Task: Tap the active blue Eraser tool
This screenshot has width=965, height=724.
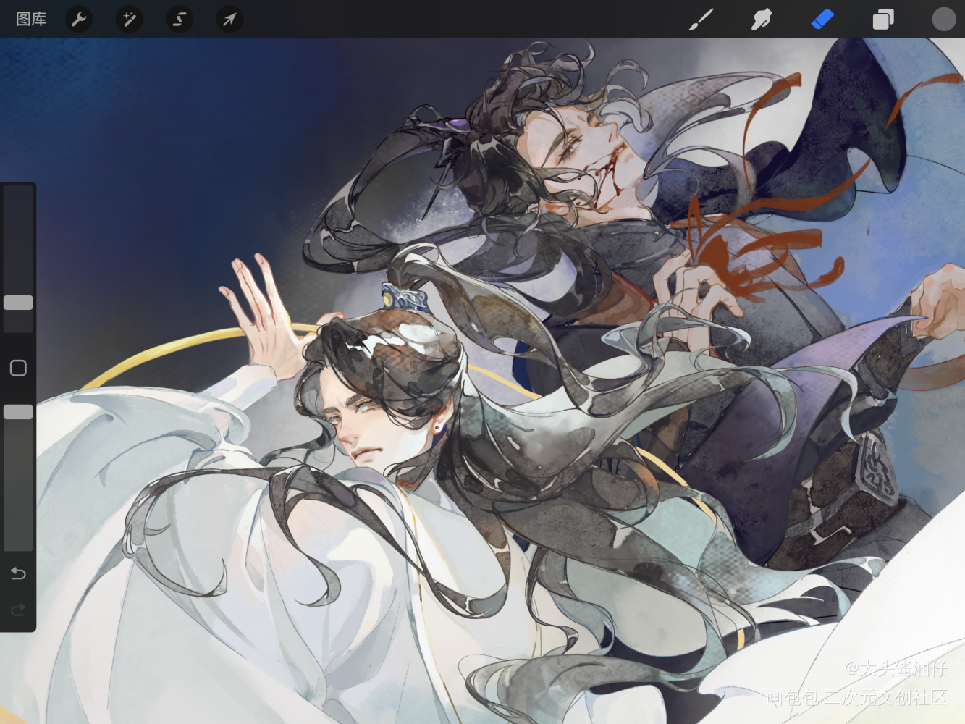Action: point(822,20)
